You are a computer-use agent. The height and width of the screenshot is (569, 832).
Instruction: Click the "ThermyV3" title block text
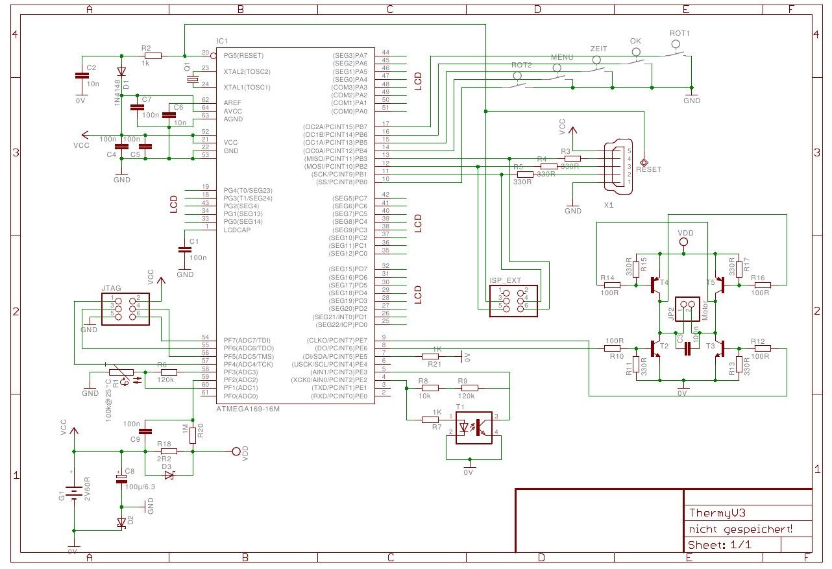coord(716,513)
